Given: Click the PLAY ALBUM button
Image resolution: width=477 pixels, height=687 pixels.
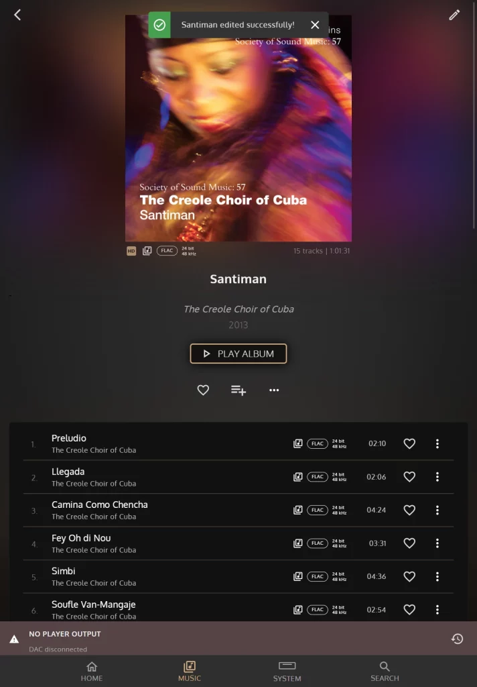Looking at the screenshot, I should click(x=238, y=354).
